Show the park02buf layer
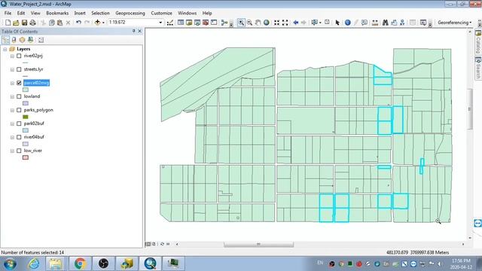482x271 pixels. tap(19, 123)
